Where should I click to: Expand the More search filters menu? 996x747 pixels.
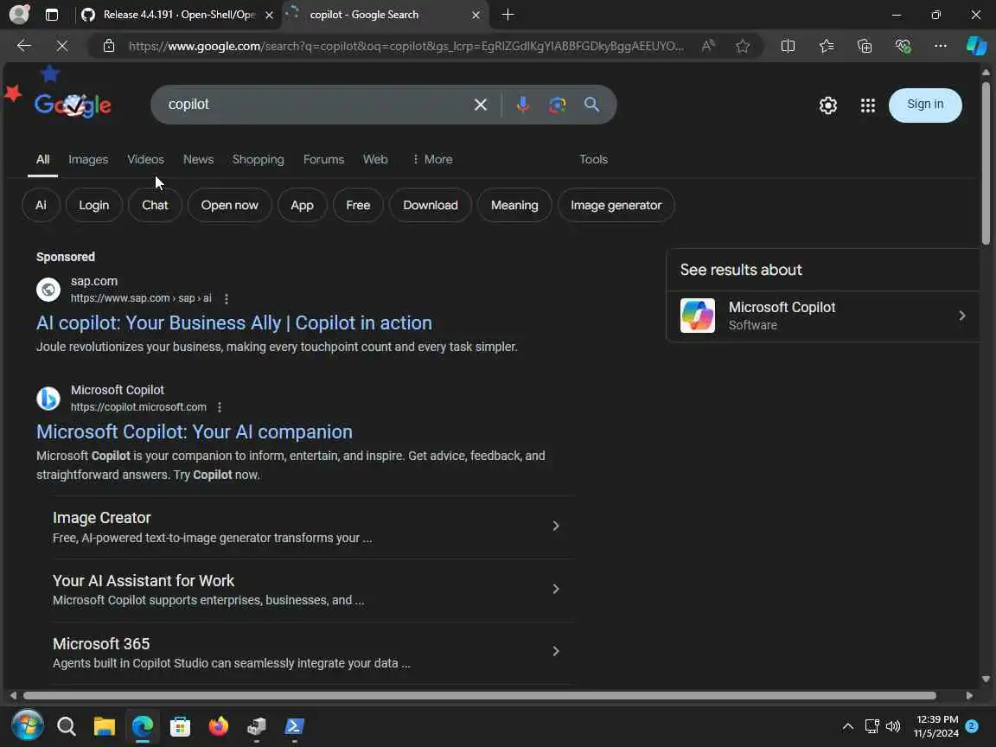432,159
